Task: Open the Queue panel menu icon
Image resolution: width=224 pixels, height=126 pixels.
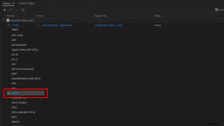Action: click(13, 3)
